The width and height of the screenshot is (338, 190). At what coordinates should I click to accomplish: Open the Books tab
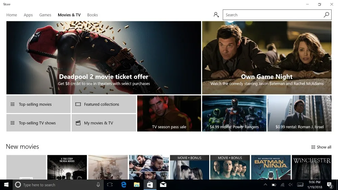[x=93, y=15]
